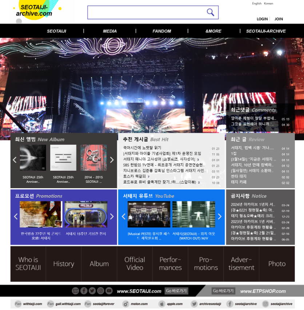Image resolution: width=304 pixels, height=310 pixels.
Task: Click Go button next to www.SEOTAIJI.com
Action: coord(176,291)
